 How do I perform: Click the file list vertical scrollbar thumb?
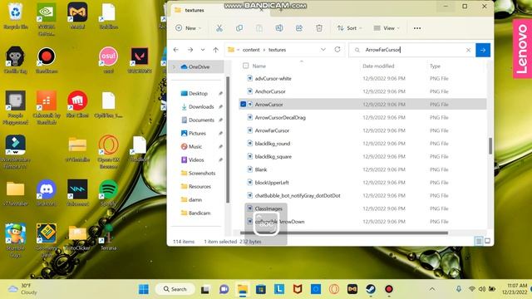coord(490,146)
